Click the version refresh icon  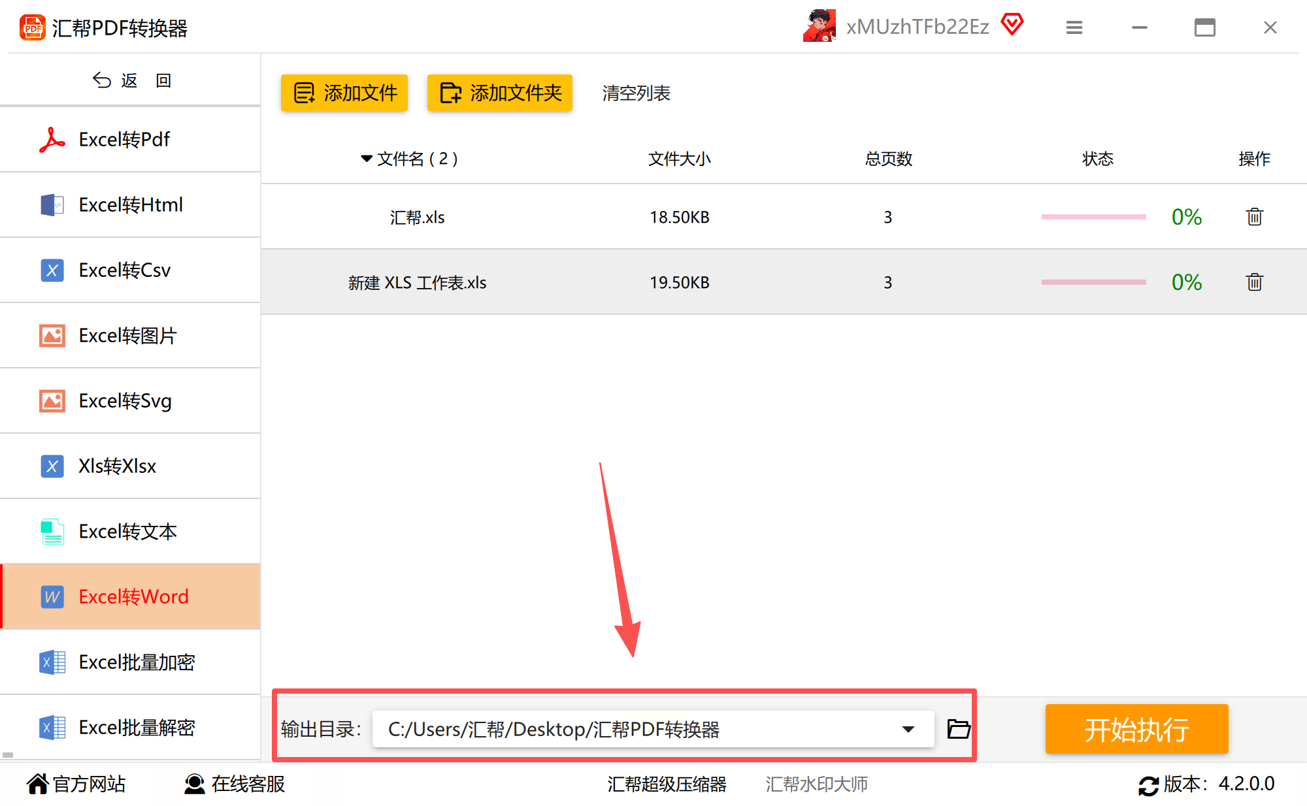[x=1148, y=784]
